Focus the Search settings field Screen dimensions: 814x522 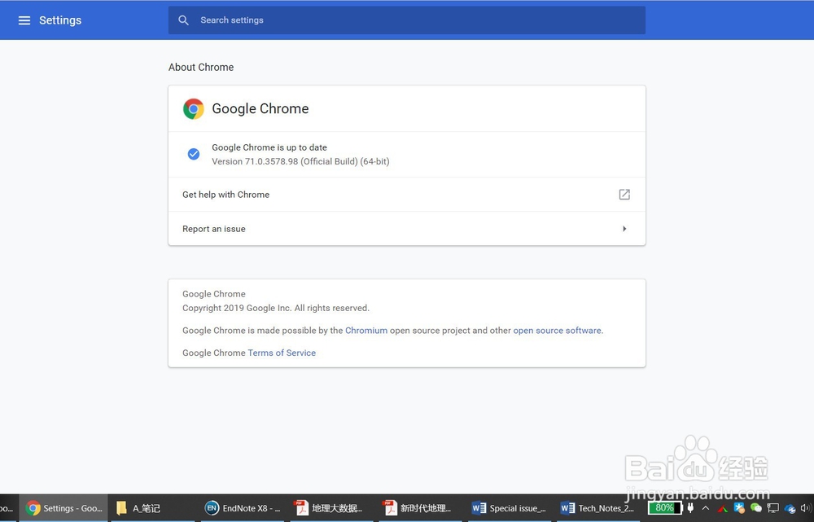(406, 20)
